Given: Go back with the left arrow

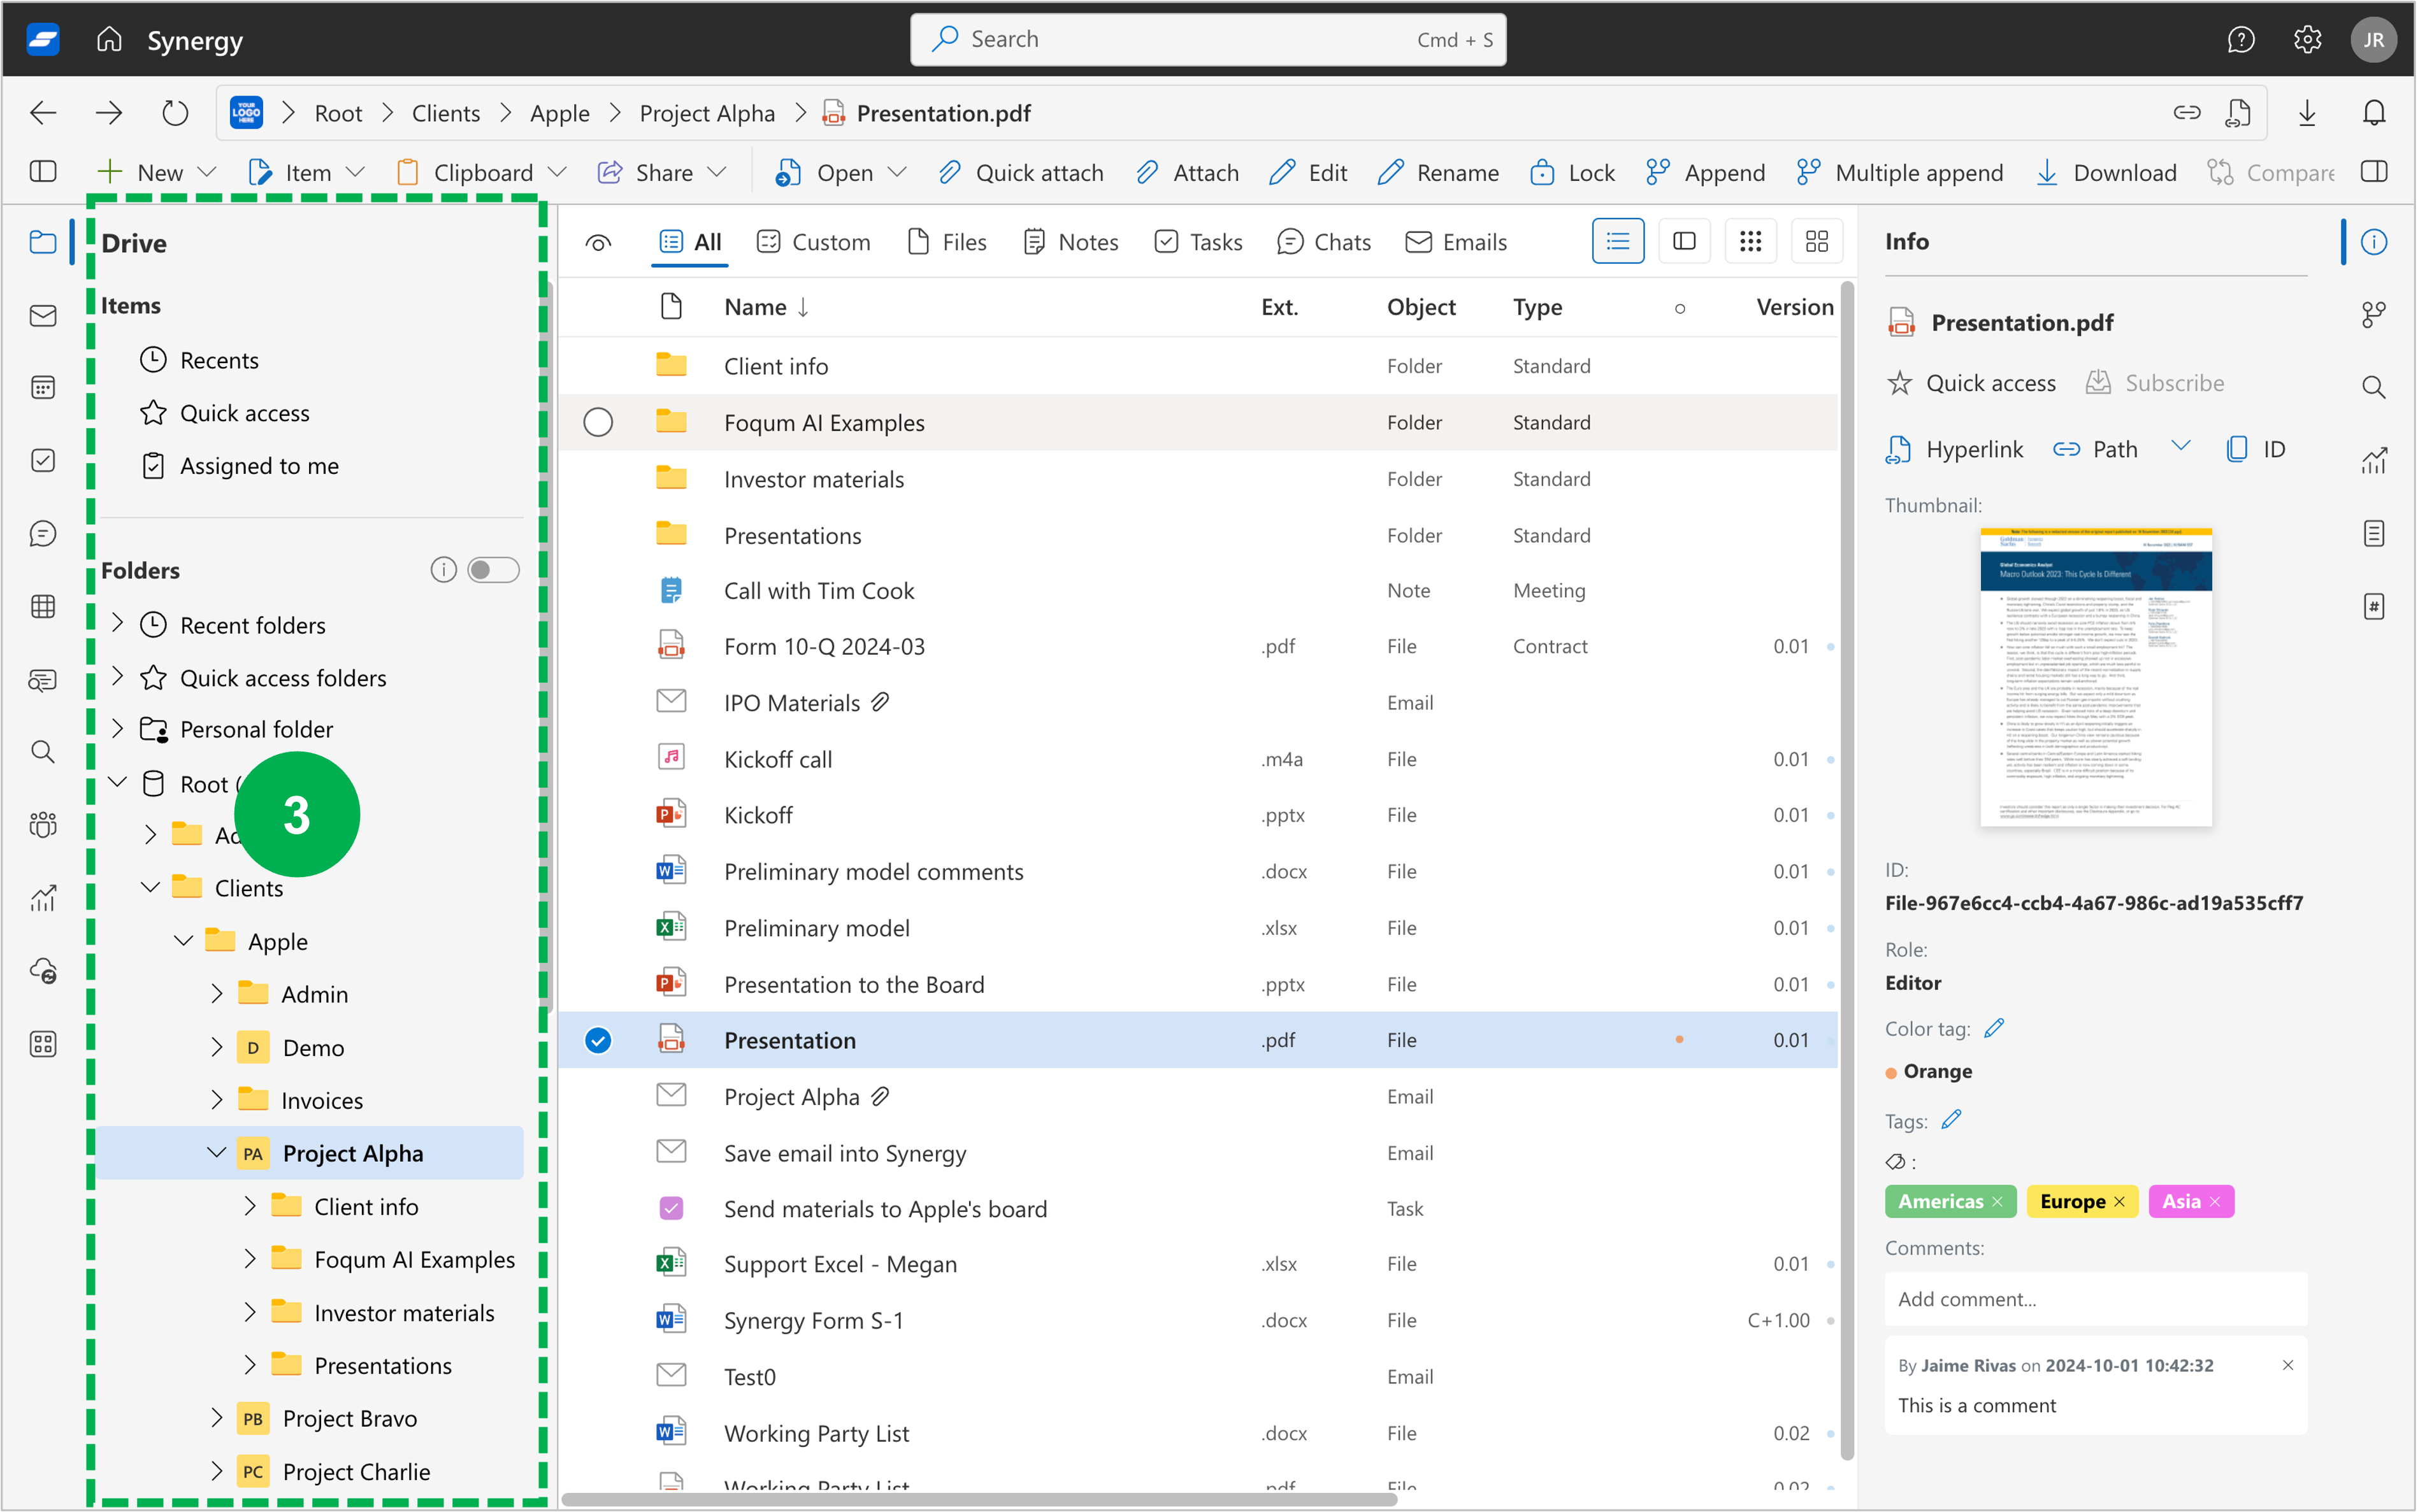Looking at the screenshot, I should point(42,113).
